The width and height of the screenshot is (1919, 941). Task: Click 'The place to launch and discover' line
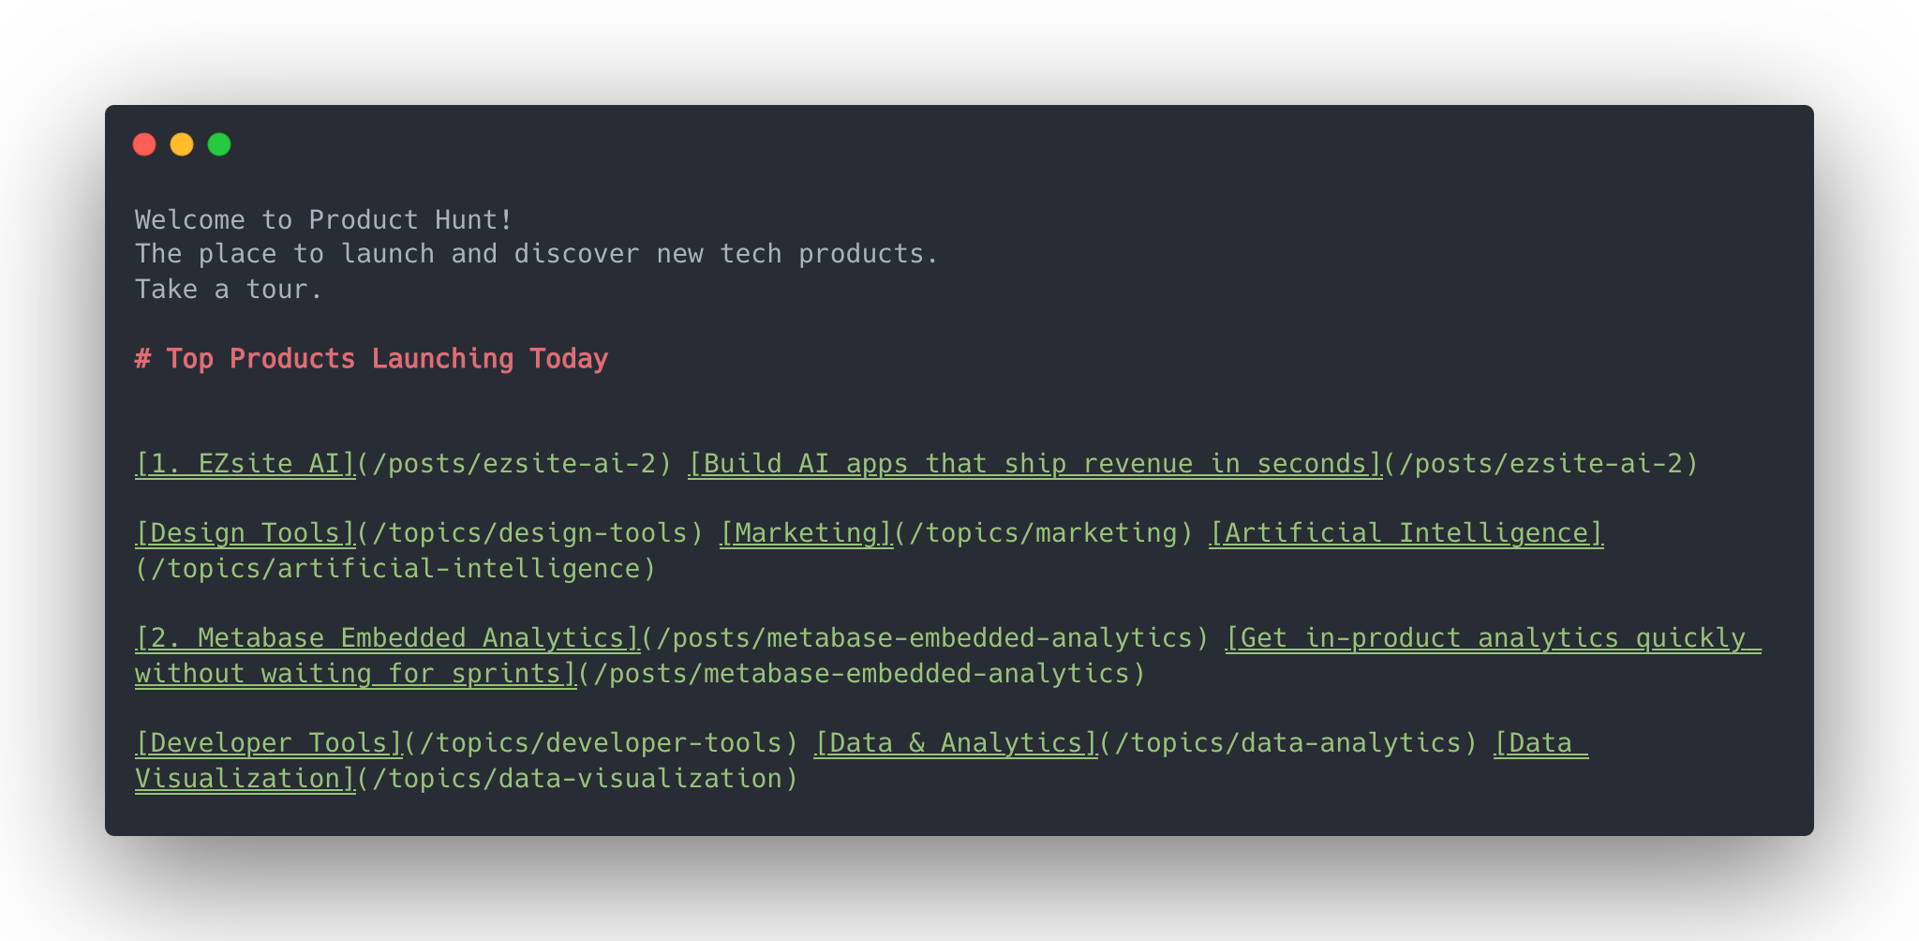click(x=537, y=254)
